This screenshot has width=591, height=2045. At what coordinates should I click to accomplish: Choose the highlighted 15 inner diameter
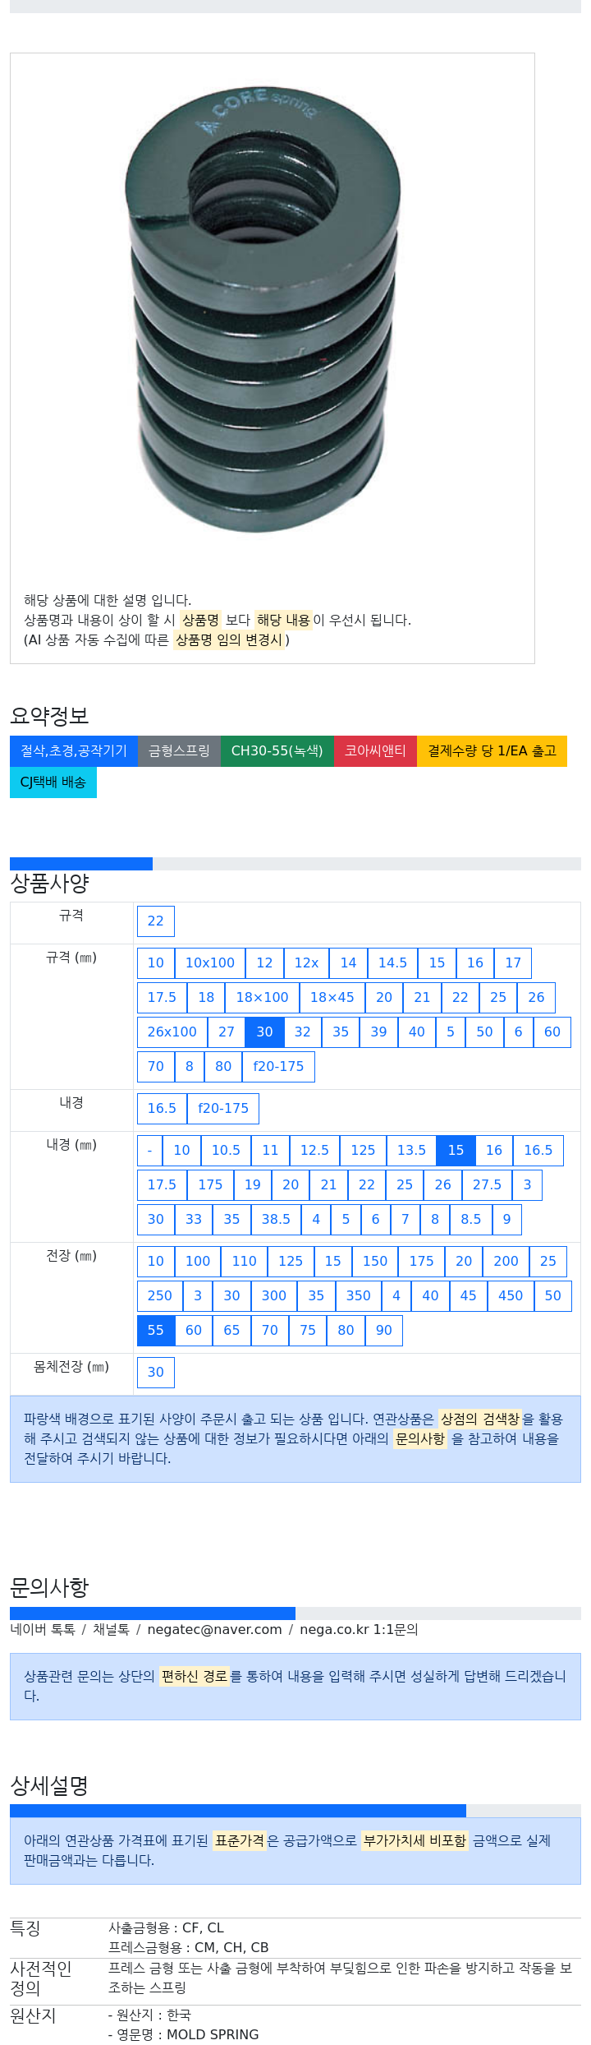(x=456, y=1150)
